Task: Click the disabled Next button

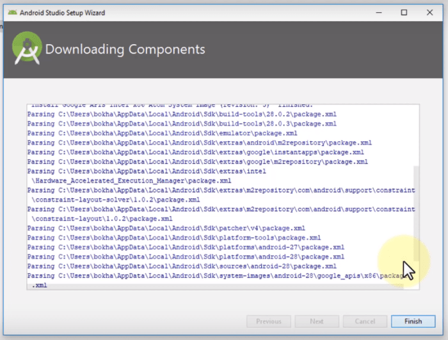Action: [x=317, y=321]
